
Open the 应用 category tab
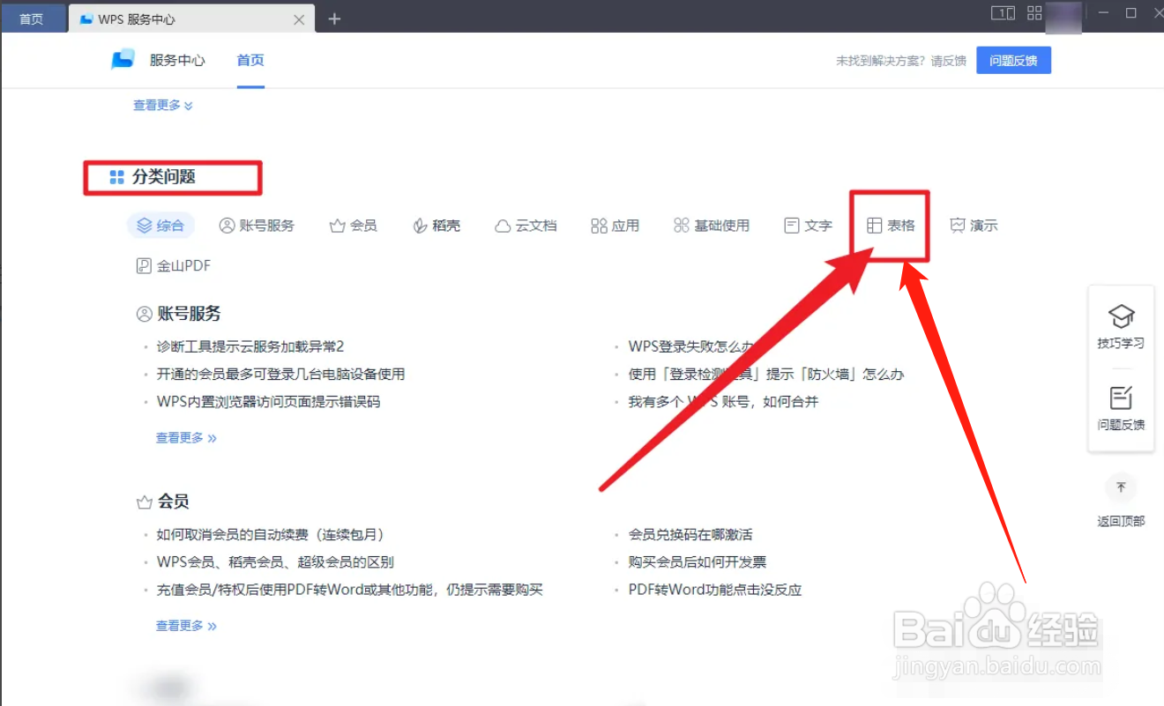616,226
